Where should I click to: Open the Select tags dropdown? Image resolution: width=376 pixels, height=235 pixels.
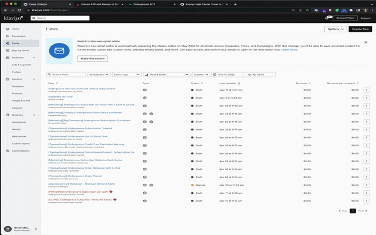coord(127,75)
